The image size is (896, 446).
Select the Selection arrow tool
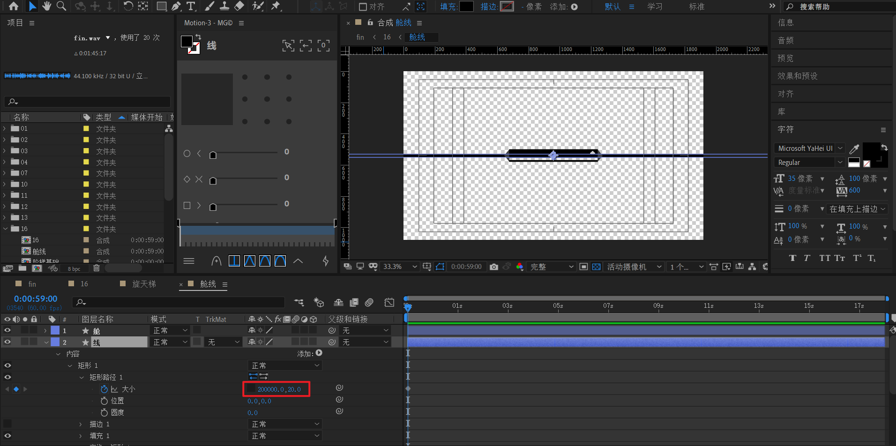pos(32,6)
